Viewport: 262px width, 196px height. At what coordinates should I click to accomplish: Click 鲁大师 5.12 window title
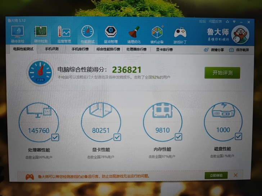17,20
